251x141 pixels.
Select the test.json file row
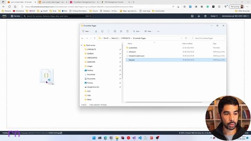176,60
